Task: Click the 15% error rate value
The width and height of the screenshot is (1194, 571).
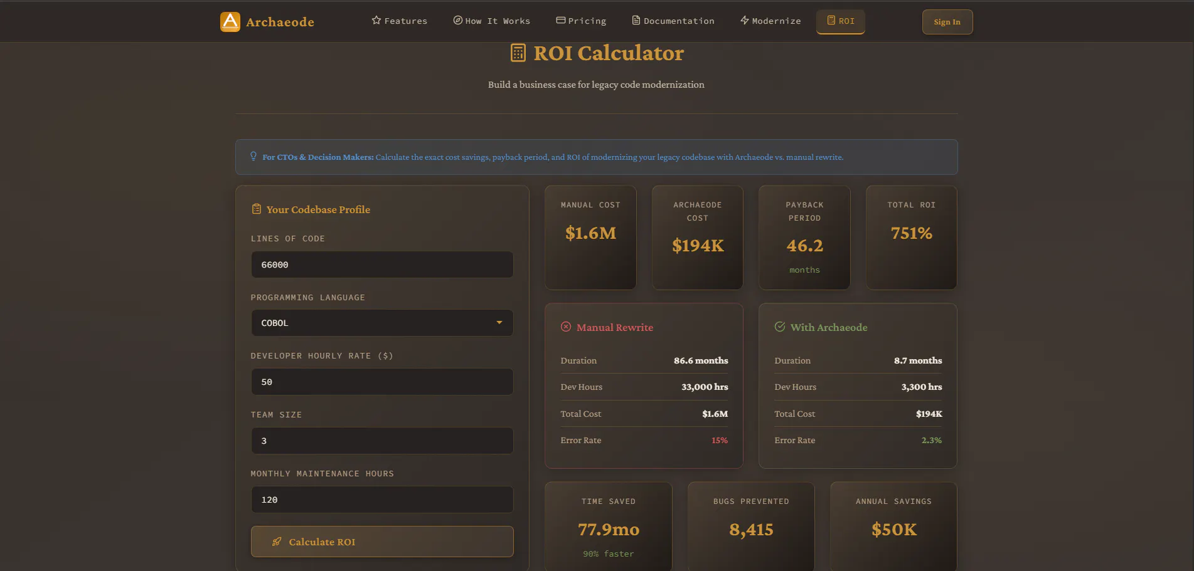Action: 720,440
